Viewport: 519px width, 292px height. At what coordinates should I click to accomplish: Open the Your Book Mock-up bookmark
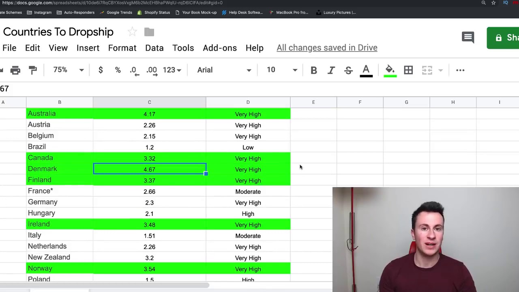click(196, 12)
